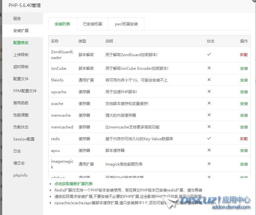
Task: Click 点击获取最新扩展列表 link
Action: point(74,184)
